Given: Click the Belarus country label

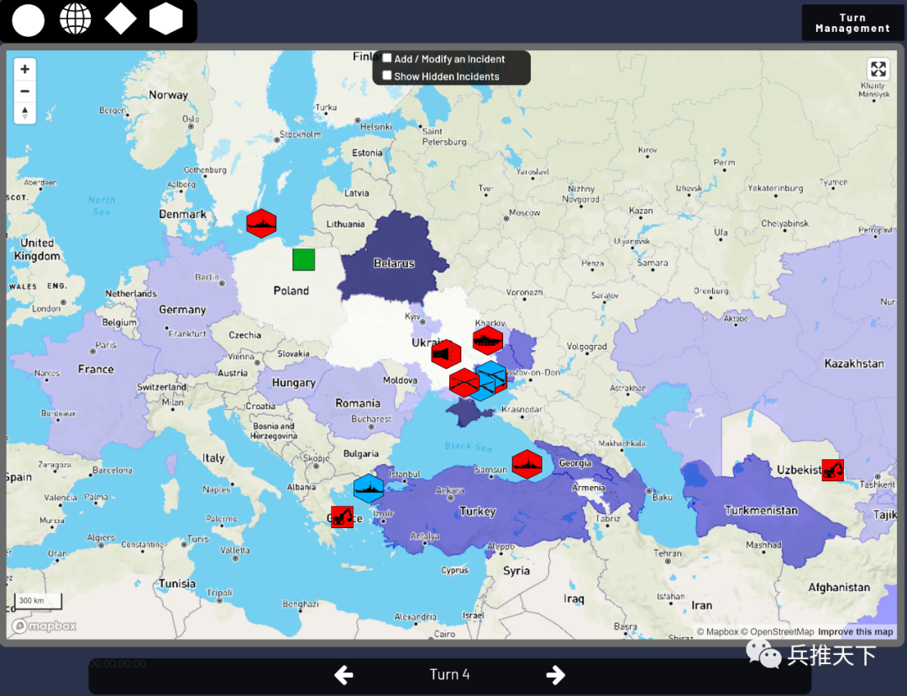Looking at the screenshot, I should coord(394,263).
